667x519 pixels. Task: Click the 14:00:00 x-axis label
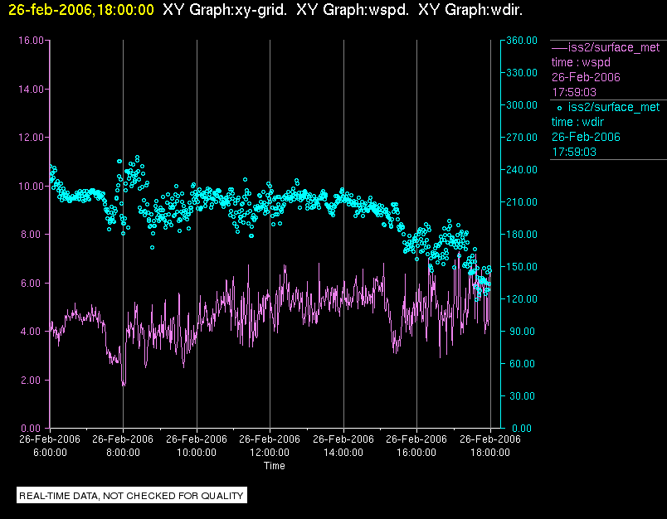(x=343, y=453)
